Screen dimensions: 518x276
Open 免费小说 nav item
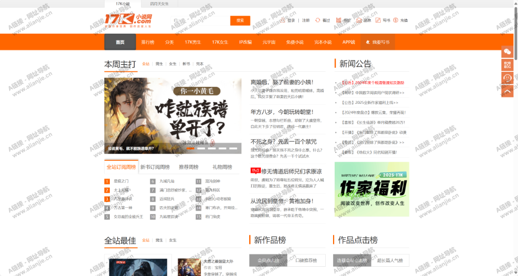[295, 42]
